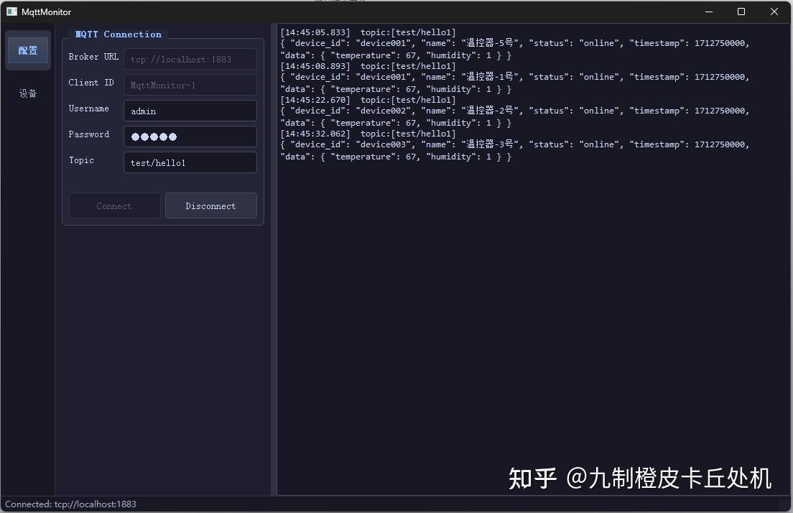793x513 pixels.
Task: Close the MqttMonitor window
Action: [x=774, y=11]
